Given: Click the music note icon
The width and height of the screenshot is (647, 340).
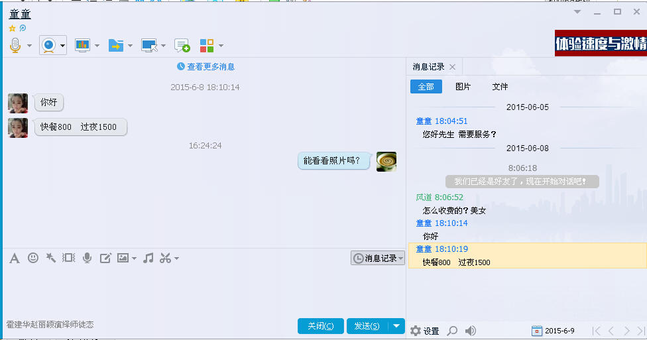Looking at the screenshot, I should pos(148,258).
